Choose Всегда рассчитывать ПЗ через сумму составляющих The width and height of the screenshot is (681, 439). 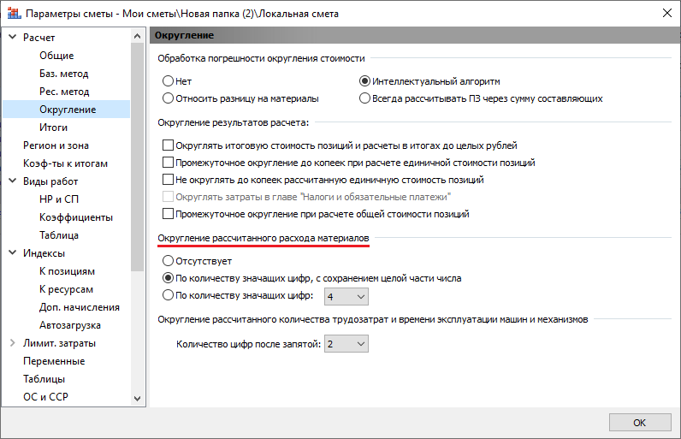365,98
